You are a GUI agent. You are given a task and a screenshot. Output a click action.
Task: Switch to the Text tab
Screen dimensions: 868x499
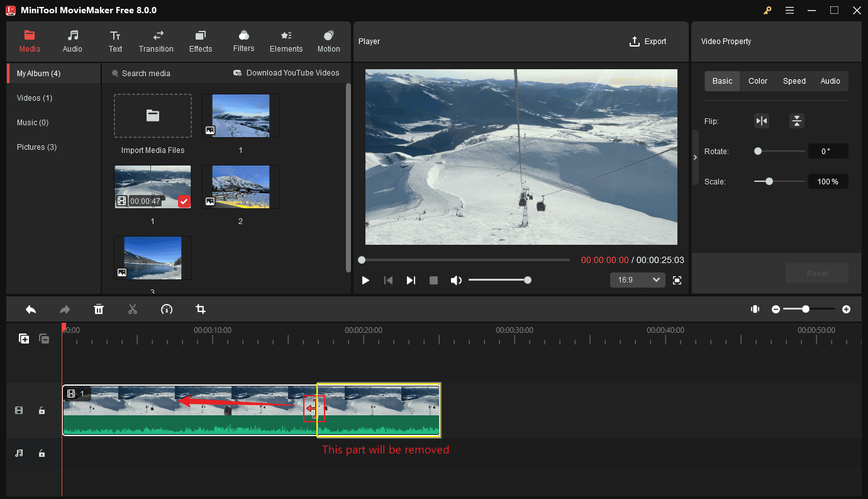coord(115,42)
